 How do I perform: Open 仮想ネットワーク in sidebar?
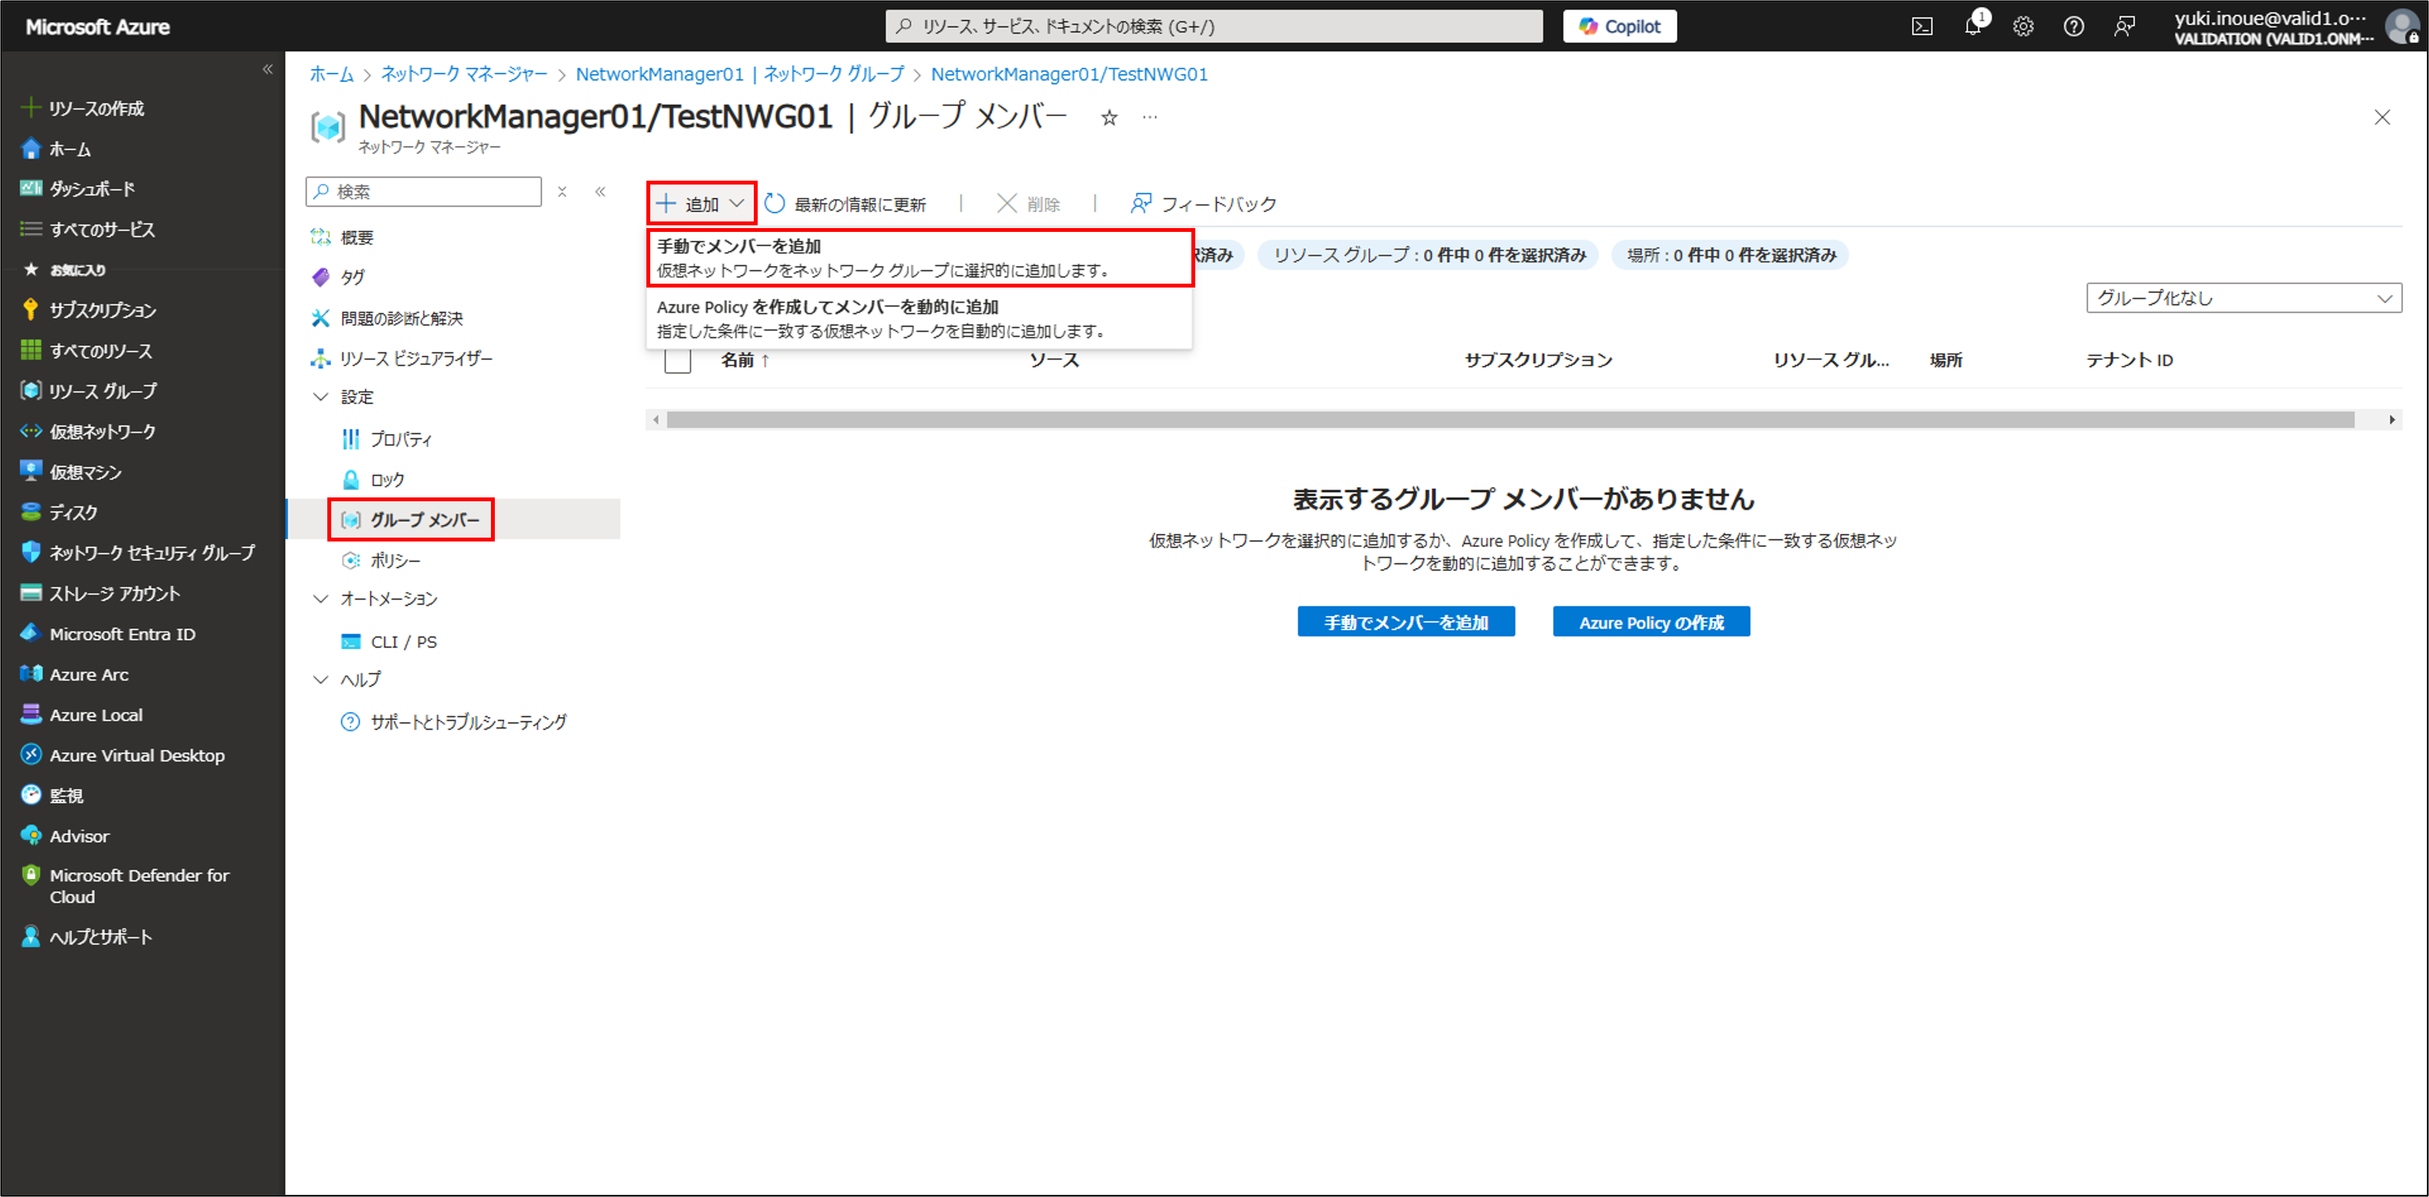point(88,432)
